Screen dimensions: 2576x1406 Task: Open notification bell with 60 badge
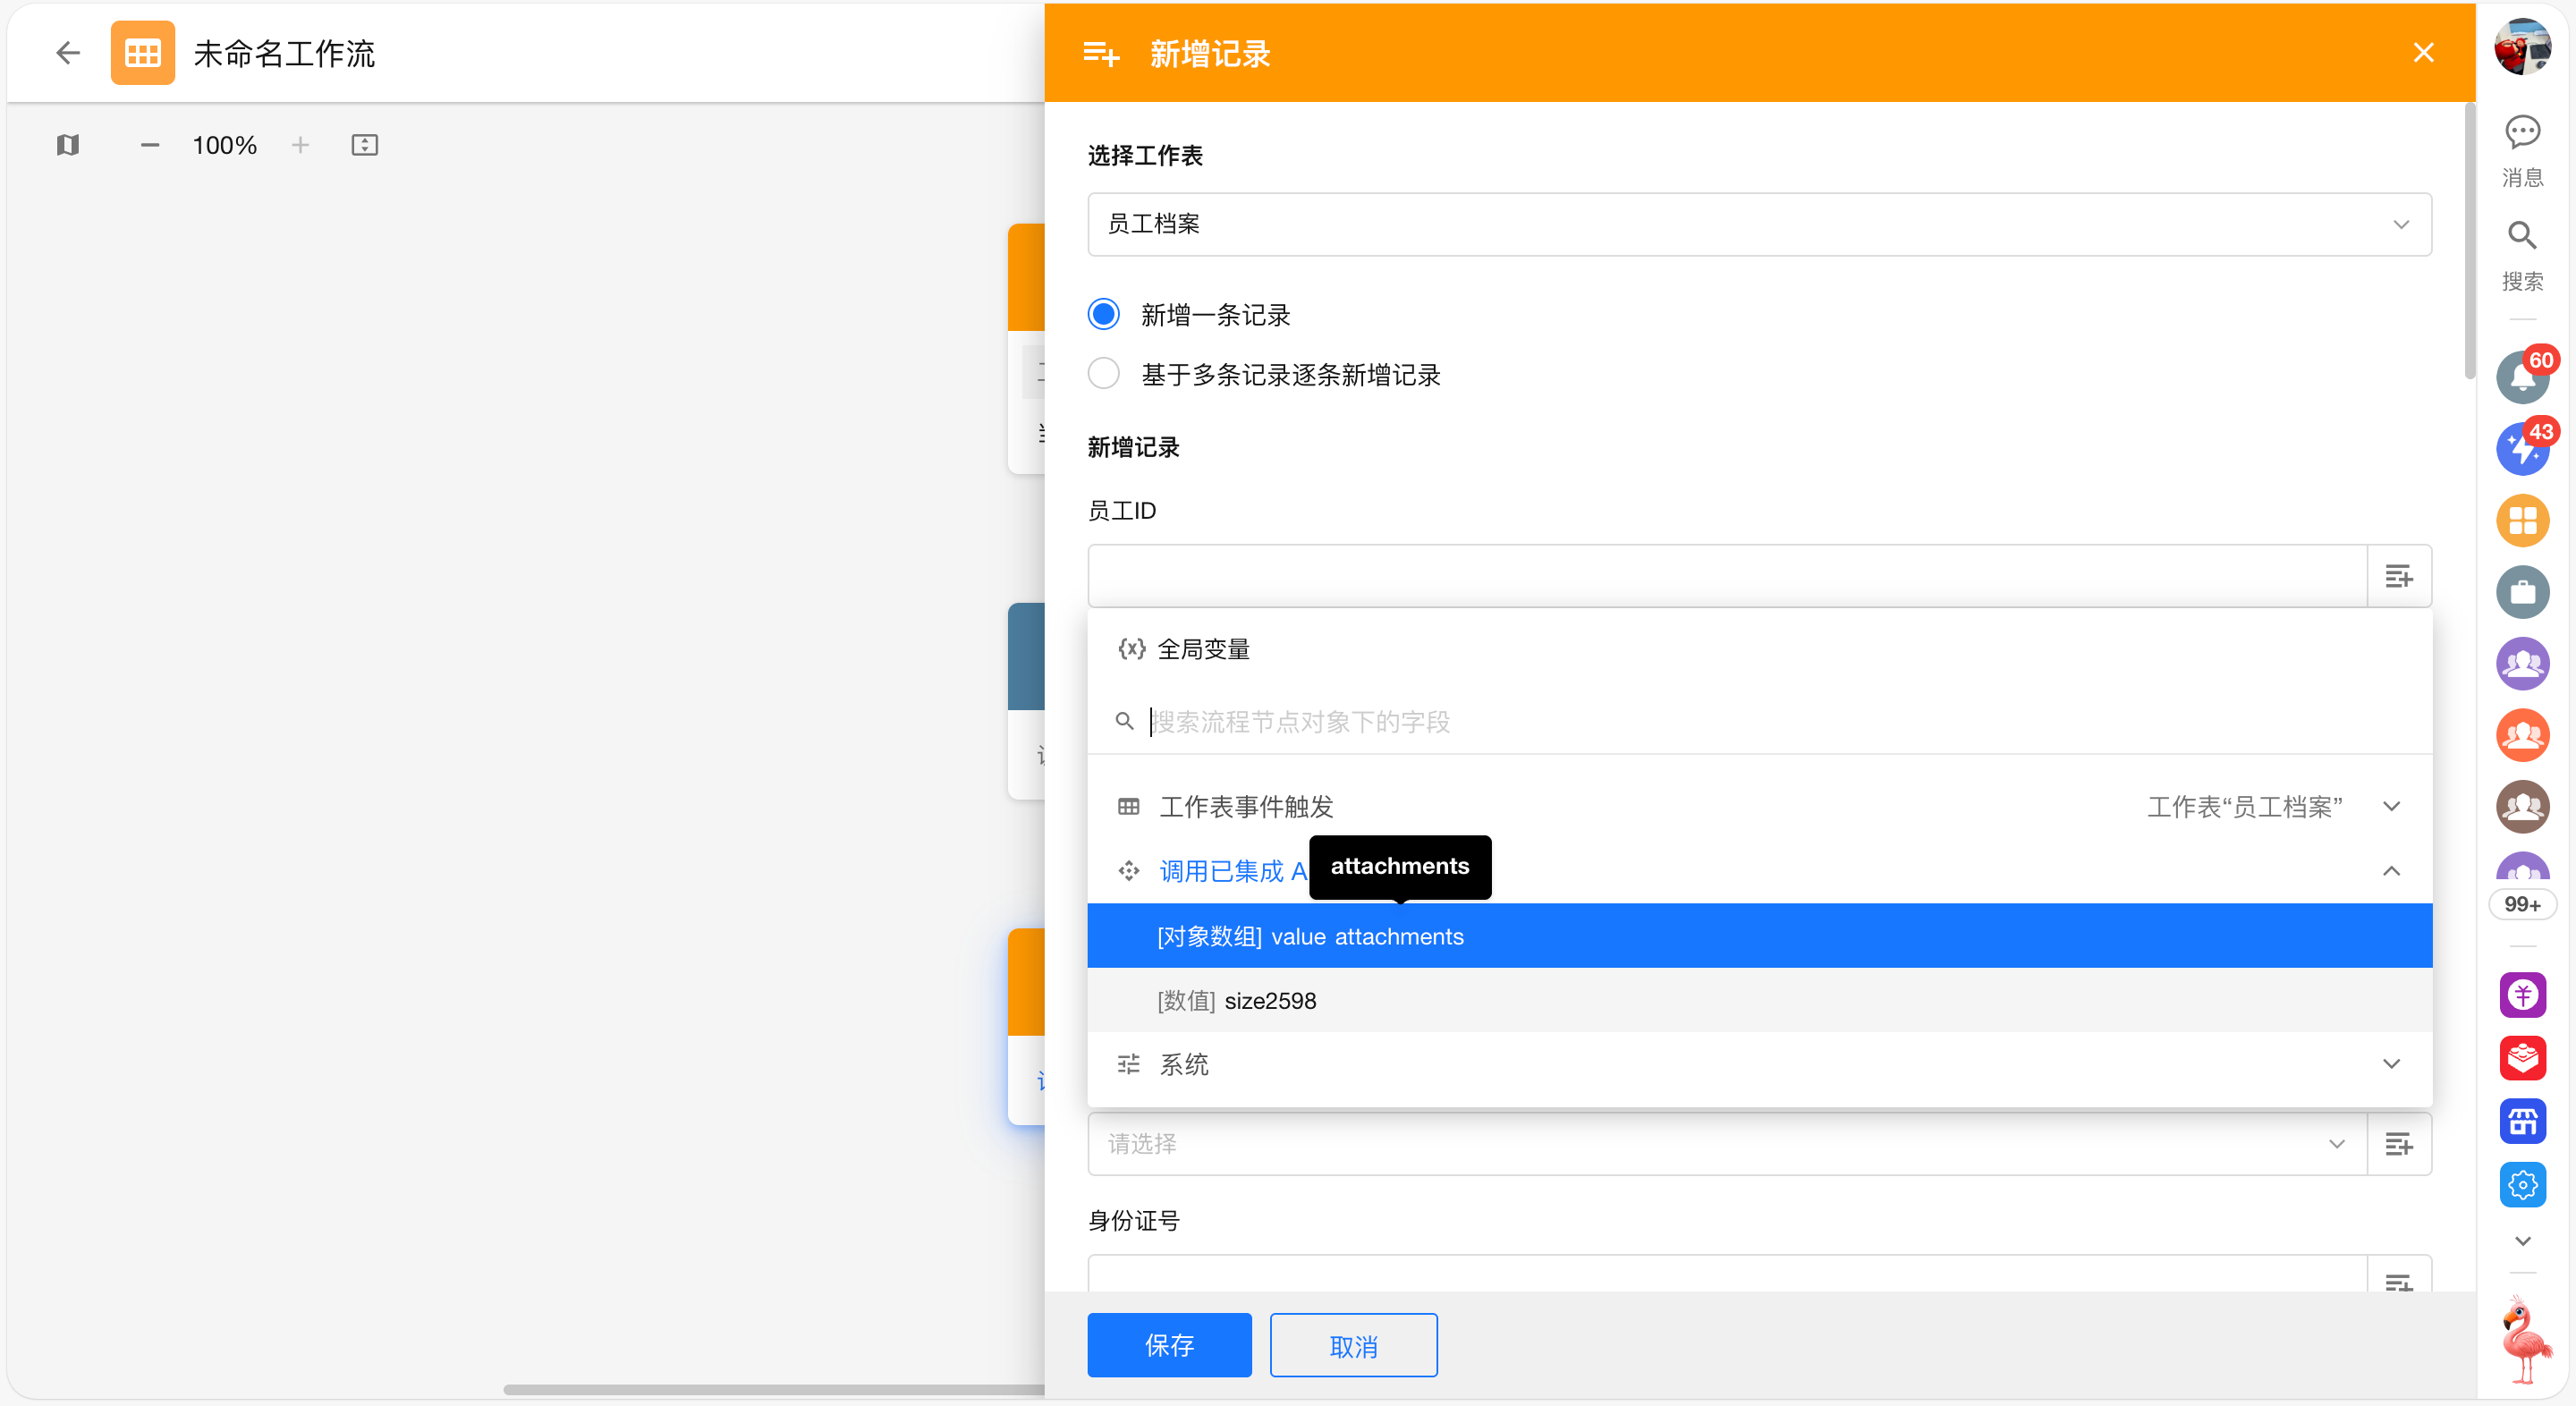pyautogui.click(x=2521, y=378)
